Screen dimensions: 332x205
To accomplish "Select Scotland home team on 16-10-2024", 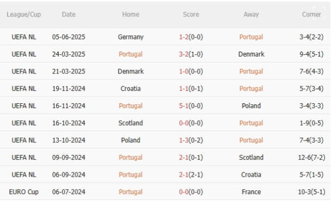I will coord(131,123).
